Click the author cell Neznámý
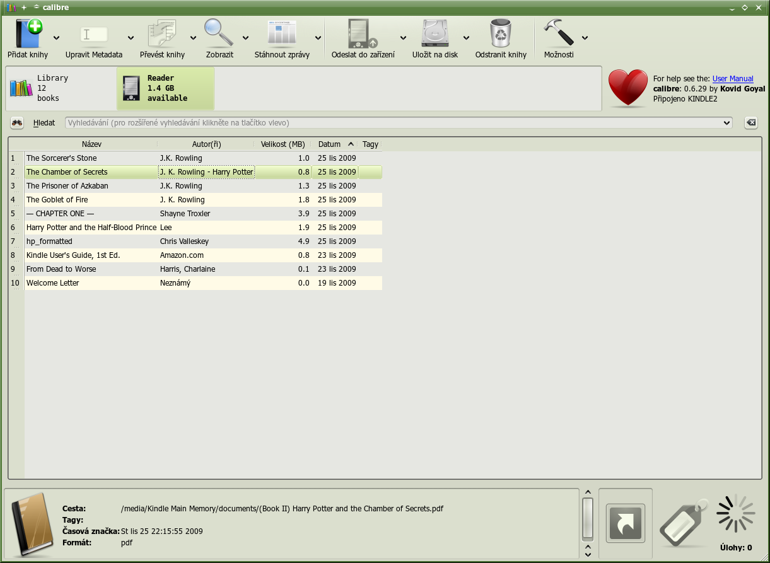Screen dimensions: 770x563 206,283
